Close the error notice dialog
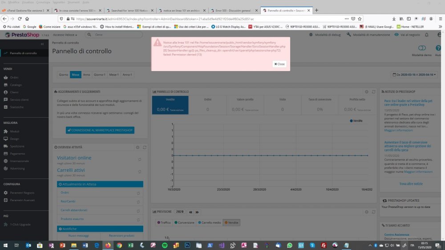Viewport: 445px width, 250px height. tap(279, 64)
